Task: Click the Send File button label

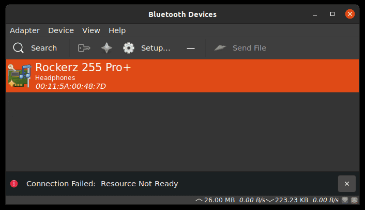Action: tap(249, 48)
